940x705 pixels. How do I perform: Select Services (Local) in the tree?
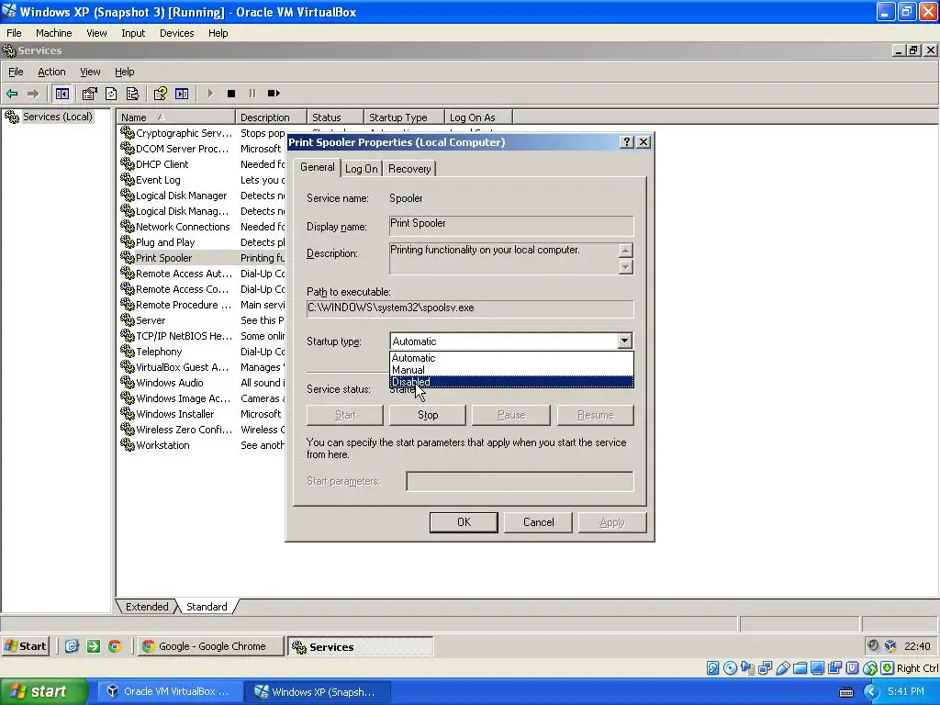(x=58, y=117)
